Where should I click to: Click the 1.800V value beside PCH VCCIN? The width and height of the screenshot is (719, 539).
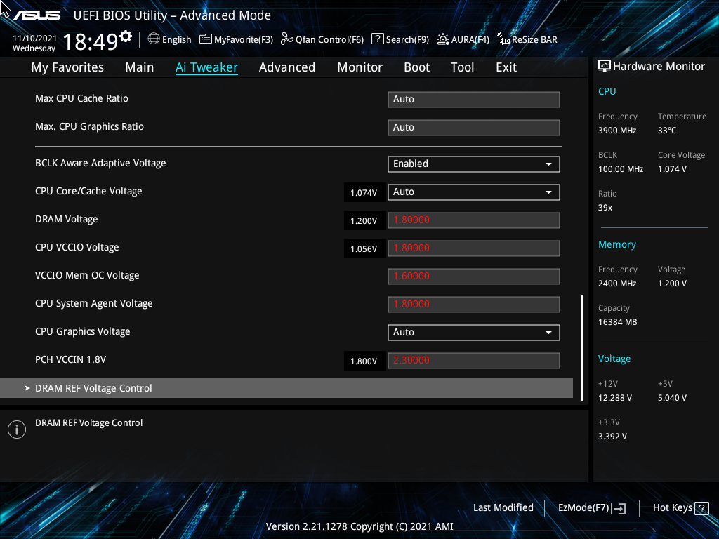(364, 361)
